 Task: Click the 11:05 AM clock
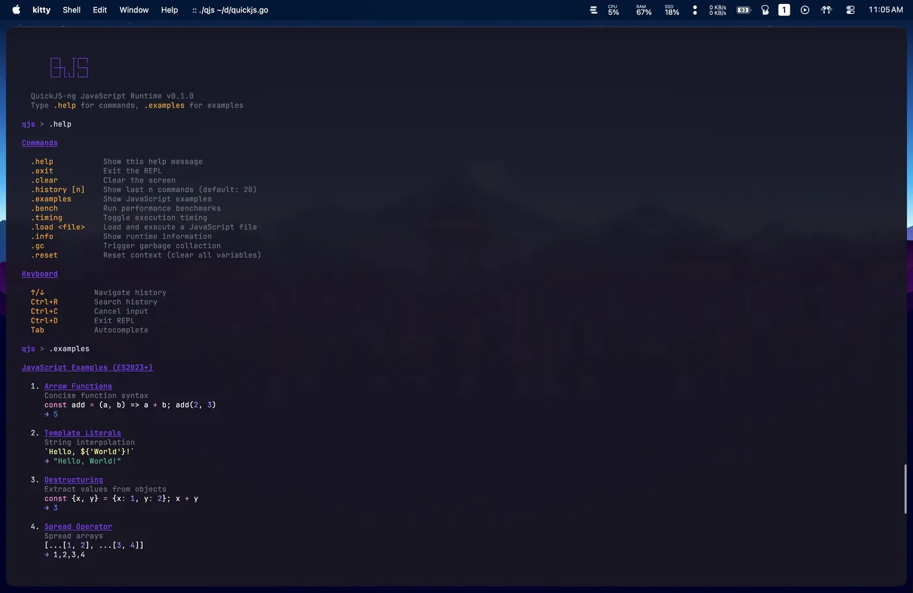click(x=886, y=10)
